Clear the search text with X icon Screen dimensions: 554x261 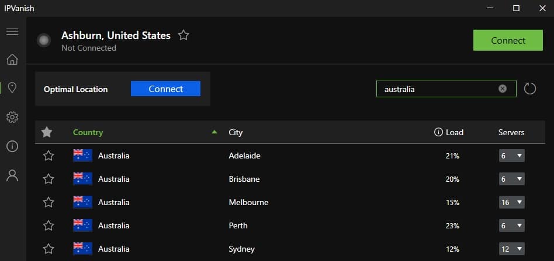click(x=503, y=89)
